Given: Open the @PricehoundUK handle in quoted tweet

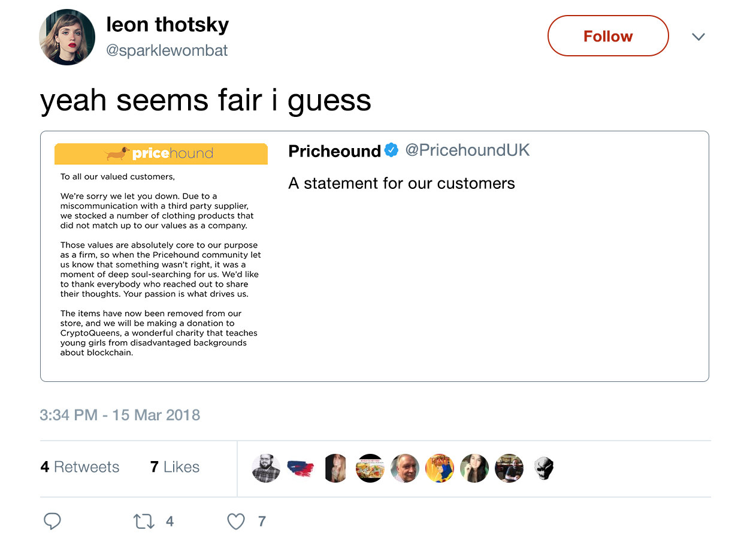Looking at the screenshot, I should [x=468, y=150].
